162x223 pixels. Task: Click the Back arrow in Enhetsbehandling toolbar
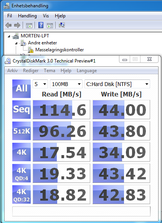tap(8, 25)
